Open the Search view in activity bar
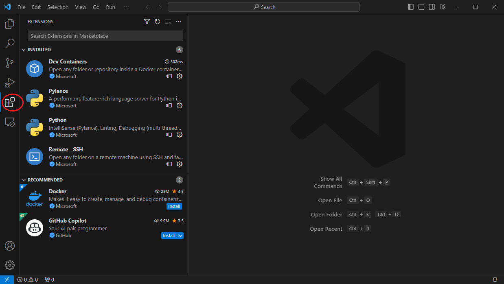 10,44
